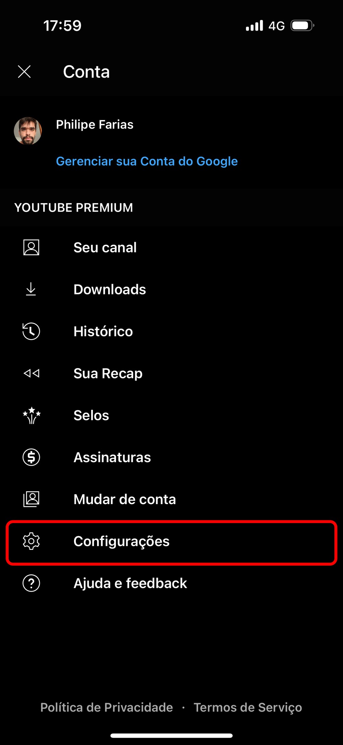
Task: Tap the Downloads arrow icon
Action: [x=31, y=289]
